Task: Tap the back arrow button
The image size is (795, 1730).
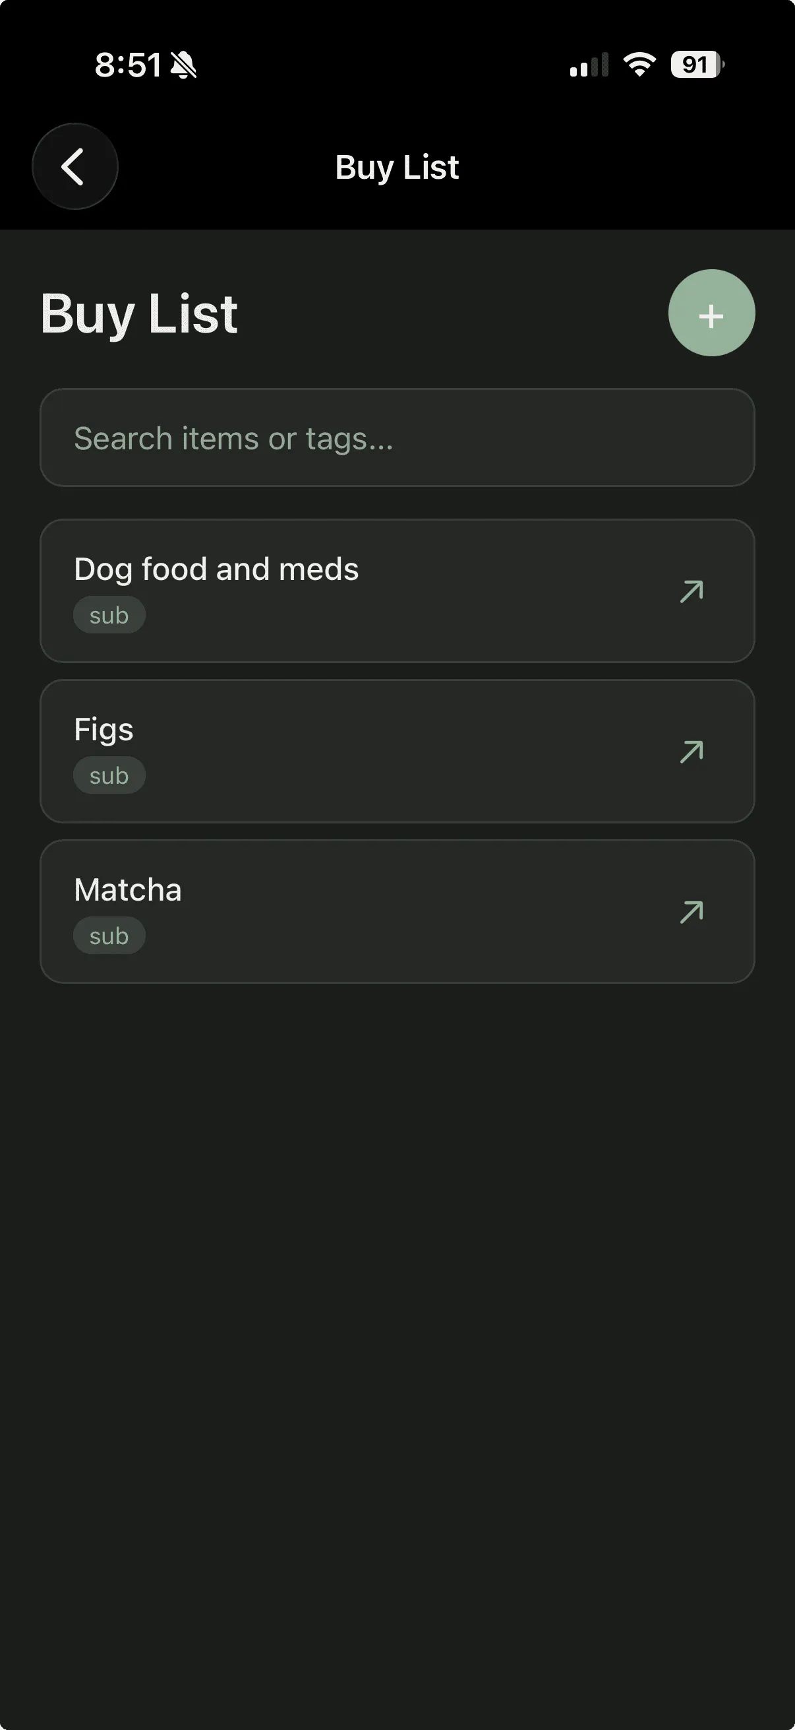Action: (74, 166)
